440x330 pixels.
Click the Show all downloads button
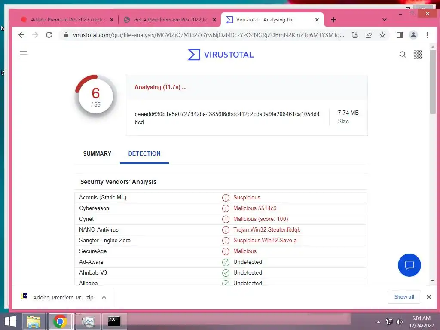tap(404, 297)
